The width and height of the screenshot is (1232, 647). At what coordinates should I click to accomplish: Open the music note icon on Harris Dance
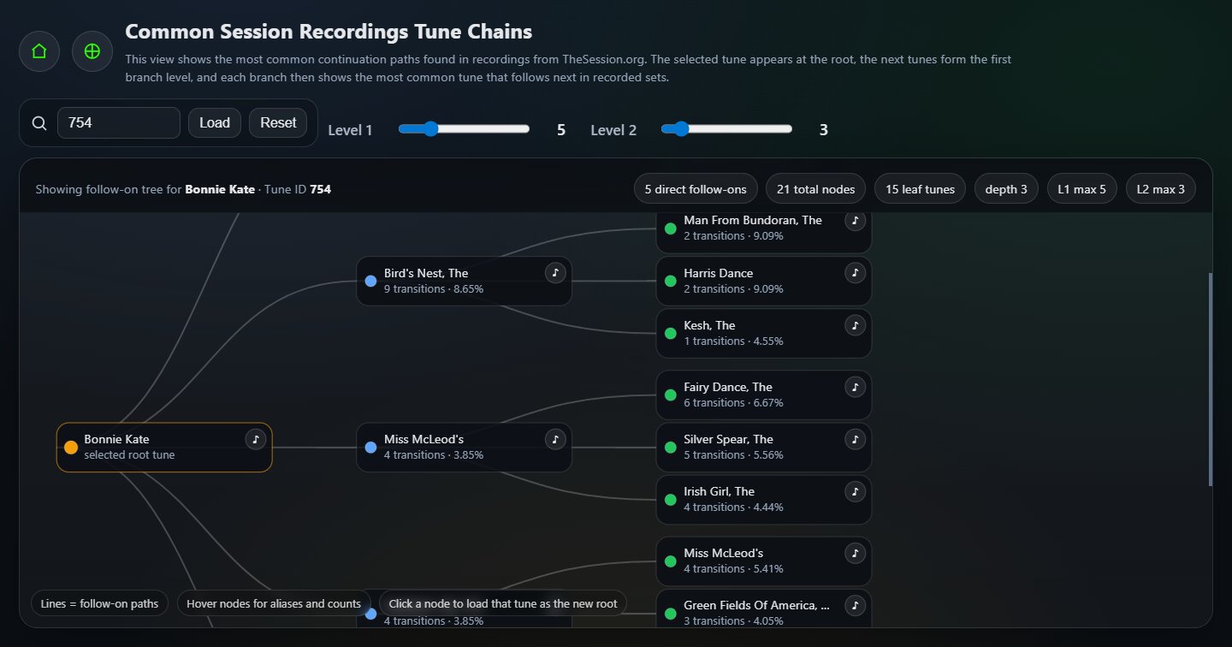(x=855, y=273)
